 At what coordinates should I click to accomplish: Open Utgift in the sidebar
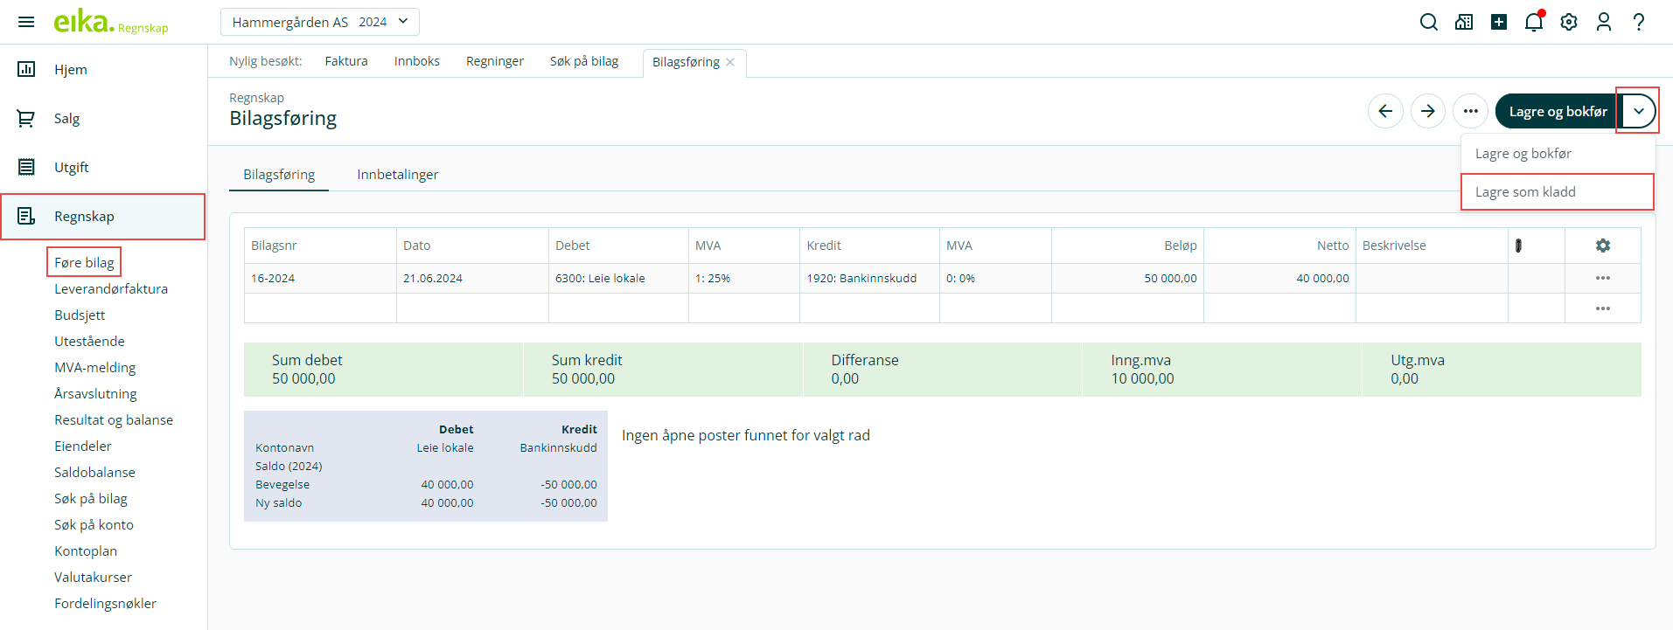[x=103, y=167]
